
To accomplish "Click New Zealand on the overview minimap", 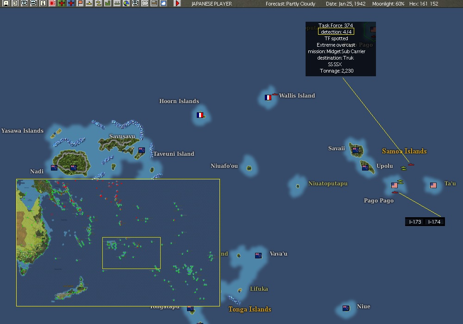I will click(x=71, y=290).
